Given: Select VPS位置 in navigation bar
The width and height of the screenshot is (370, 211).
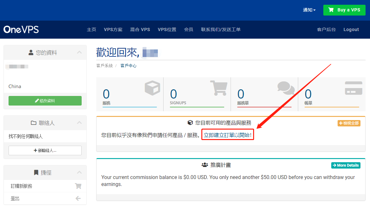Looking at the screenshot, I should tap(167, 29).
